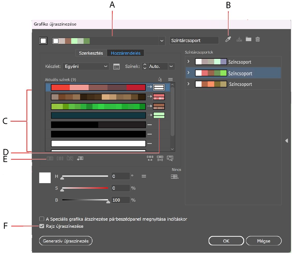Screen dimensions: 293x254
Task: Click the current colors list scrollbar
Action: click(x=173, y=111)
